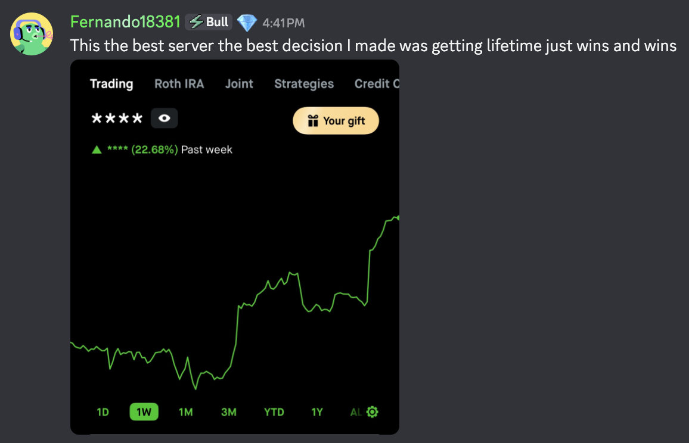This screenshot has height=443, width=689.
Task: Select the 1Y chart range
Action: coord(317,412)
